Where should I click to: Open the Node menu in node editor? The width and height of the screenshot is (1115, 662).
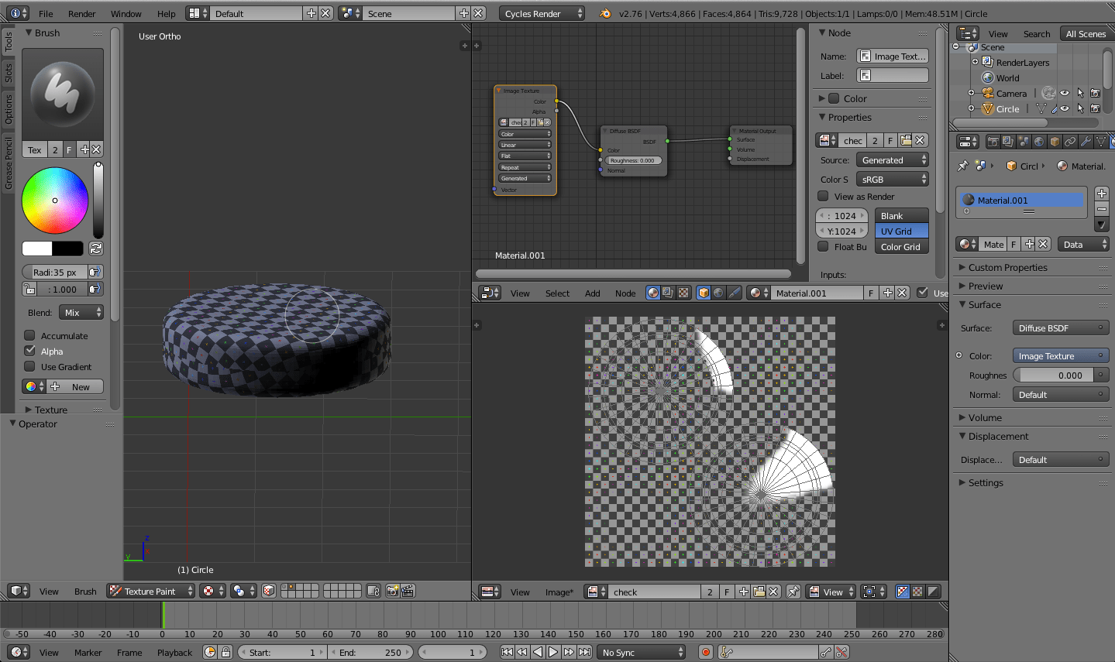tap(625, 293)
